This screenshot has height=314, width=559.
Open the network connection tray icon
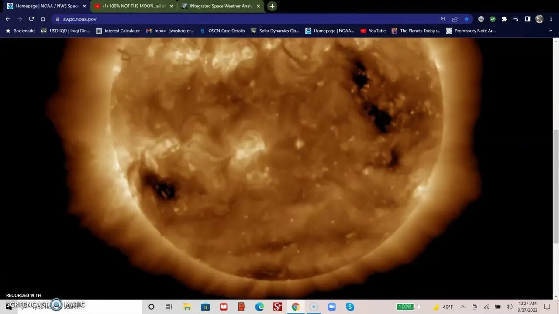(x=487, y=307)
